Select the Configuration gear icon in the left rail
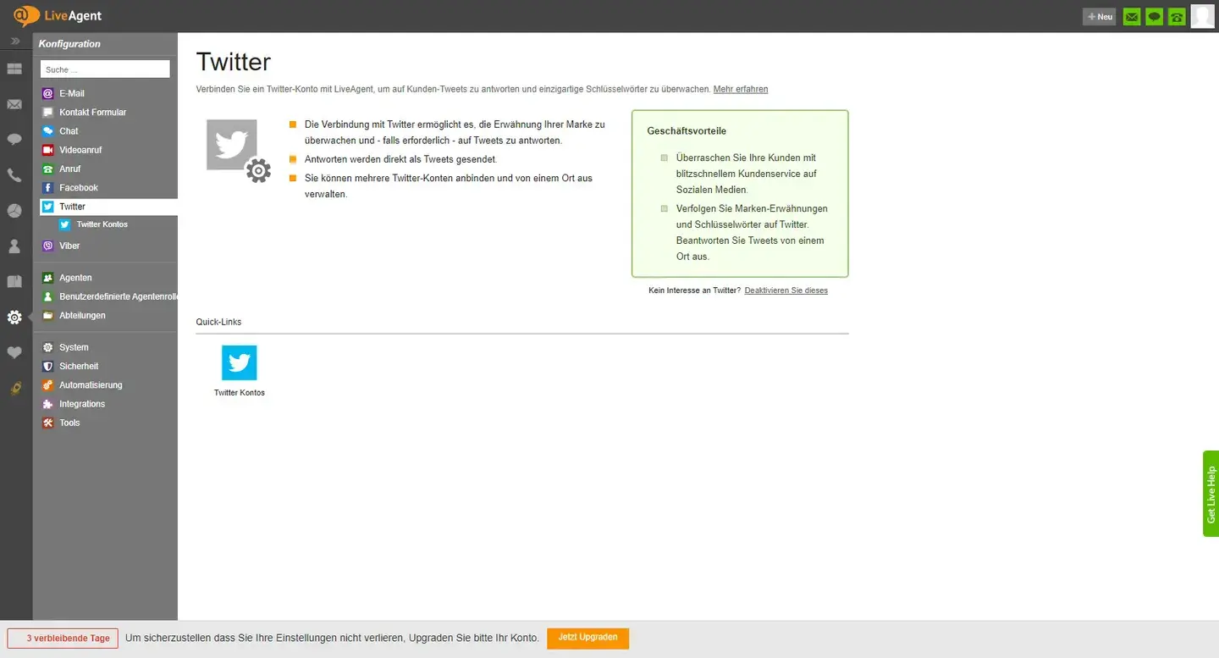The height and width of the screenshot is (658, 1219). (14, 318)
